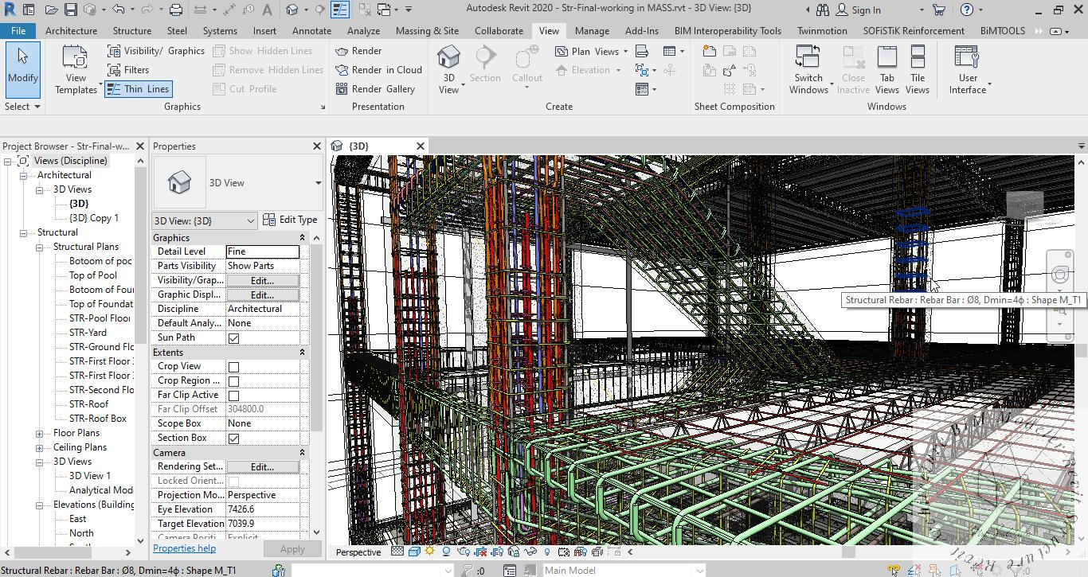Click Tab Views

[x=886, y=70]
